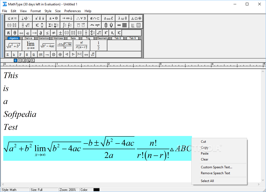Viewport: 266px width, 192px height.
Task: Choose Copy from the context menu
Action: coord(205,148)
